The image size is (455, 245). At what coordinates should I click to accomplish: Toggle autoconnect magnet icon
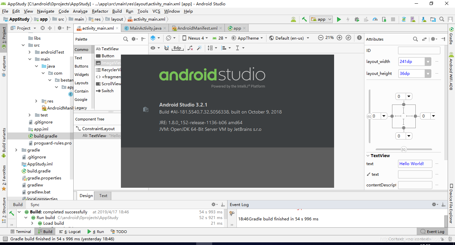[167, 48]
